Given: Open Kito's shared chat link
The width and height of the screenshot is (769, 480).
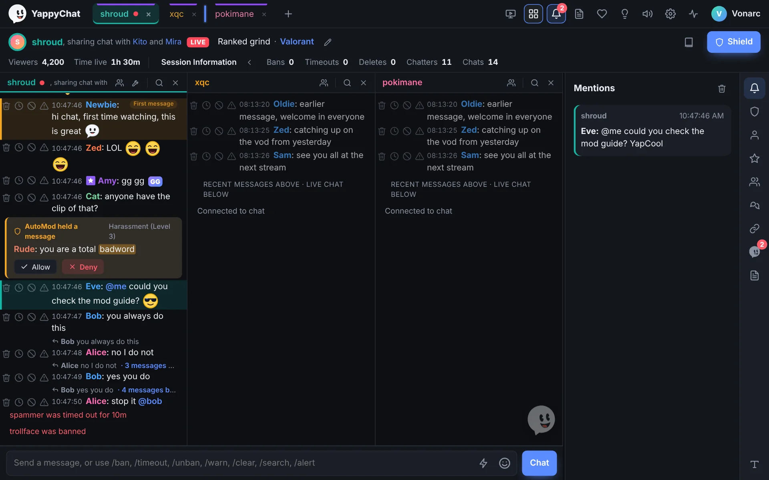Looking at the screenshot, I should coord(140,42).
